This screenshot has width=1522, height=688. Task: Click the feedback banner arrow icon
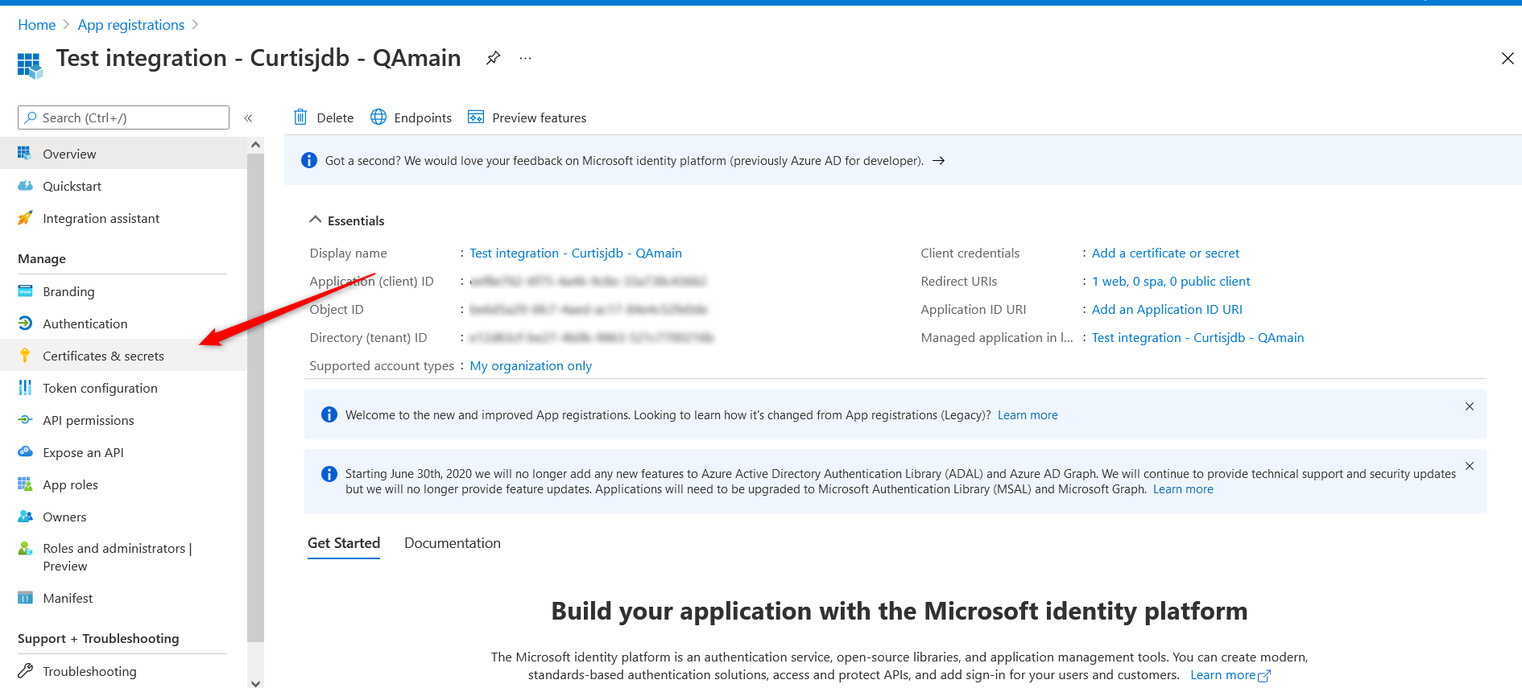tap(938, 160)
